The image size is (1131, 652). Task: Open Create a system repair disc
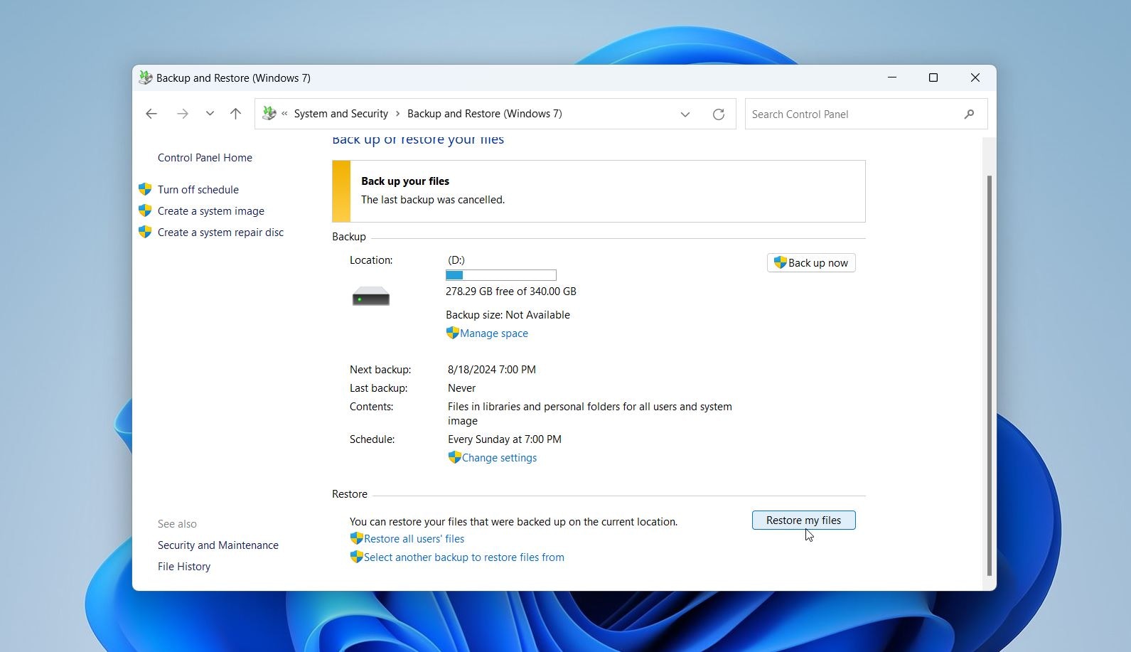point(220,233)
